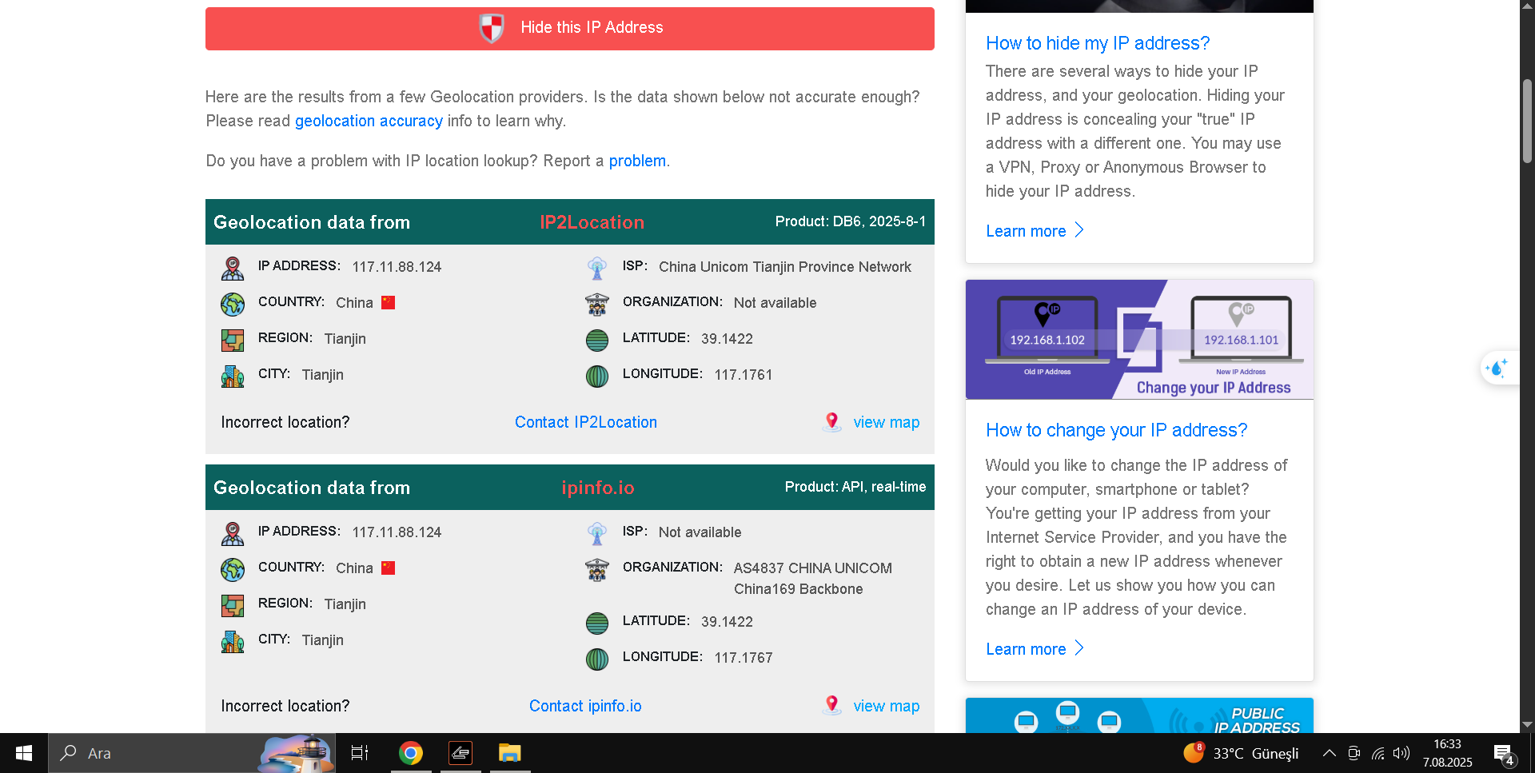
Task: Click the map pin icon beside ipinfo.io view map
Action: pyautogui.click(x=832, y=705)
